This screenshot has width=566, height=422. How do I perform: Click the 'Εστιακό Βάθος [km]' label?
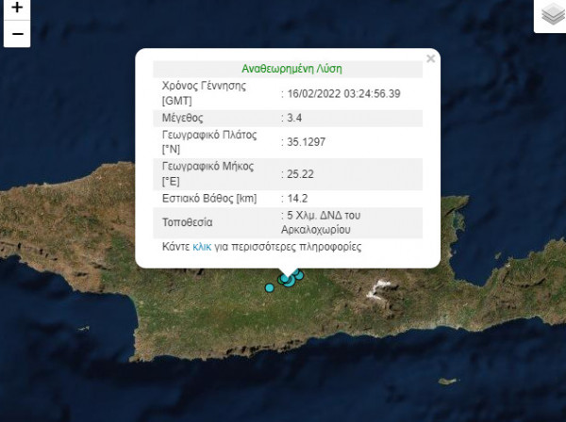click(x=209, y=199)
